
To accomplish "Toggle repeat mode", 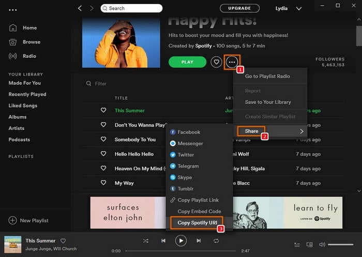I will pyautogui.click(x=216, y=241).
